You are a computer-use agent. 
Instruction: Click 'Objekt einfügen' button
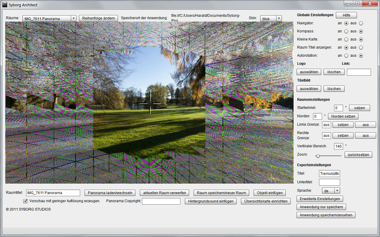[270, 193]
